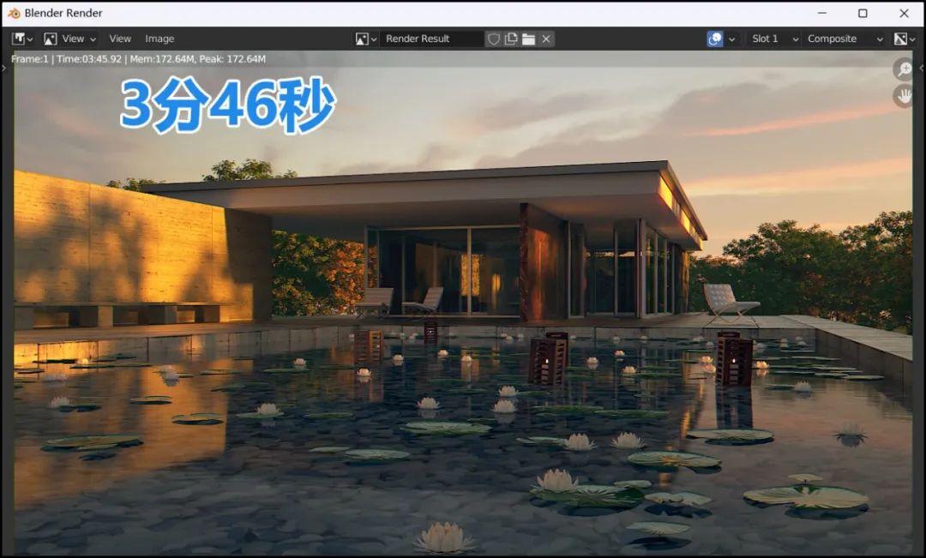Image resolution: width=926 pixels, height=558 pixels.
Task: Click the pan hand gizmo
Action: (x=904, y=96)
